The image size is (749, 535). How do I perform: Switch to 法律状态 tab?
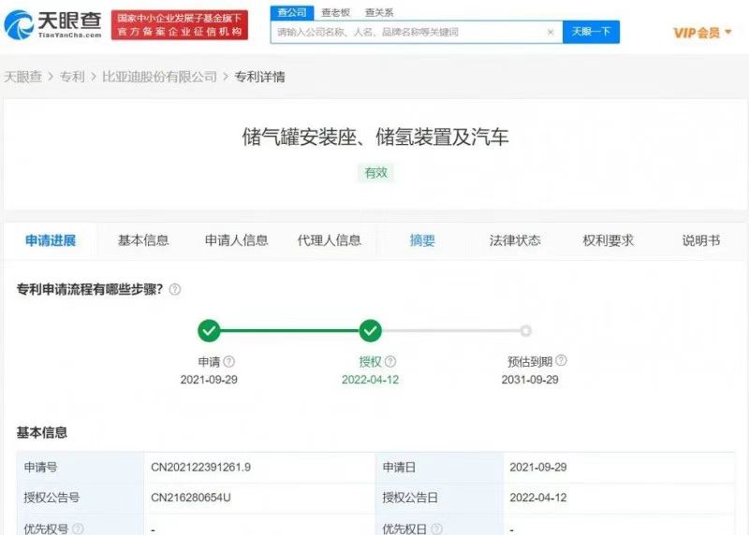point(515,240)
